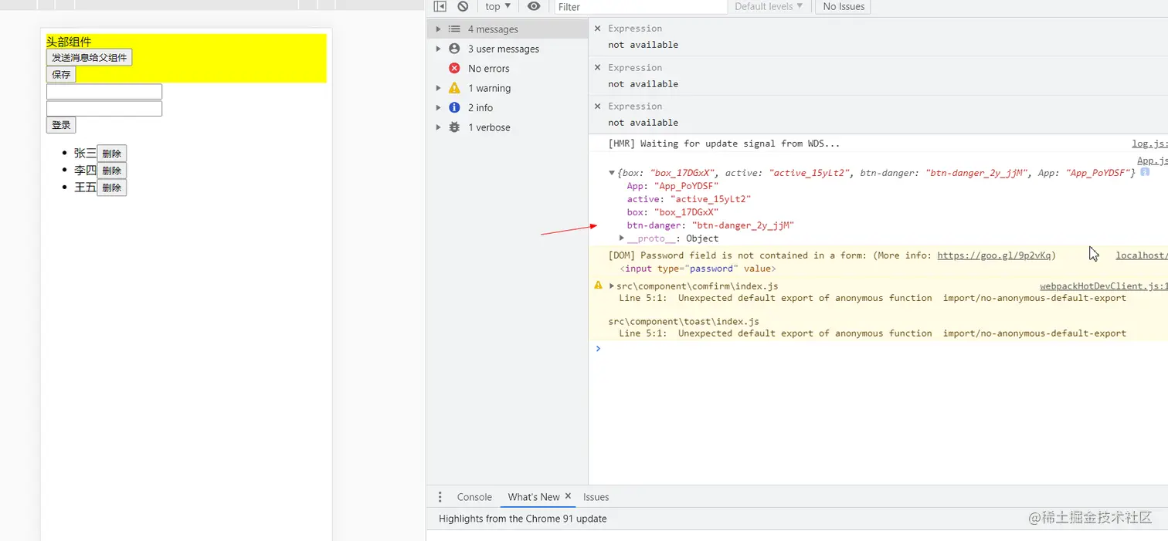Open the Default levels dropdown
The image size is (1168, 541).
(x=769, y=6)
